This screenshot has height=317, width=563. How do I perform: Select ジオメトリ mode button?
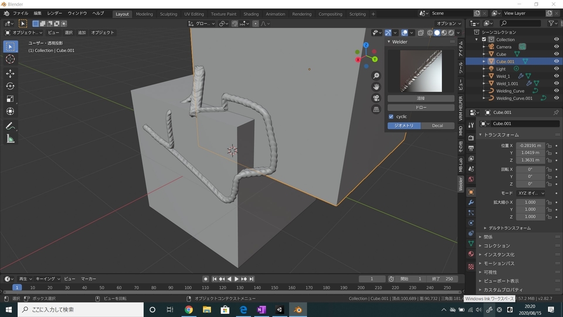coord(404,125)
